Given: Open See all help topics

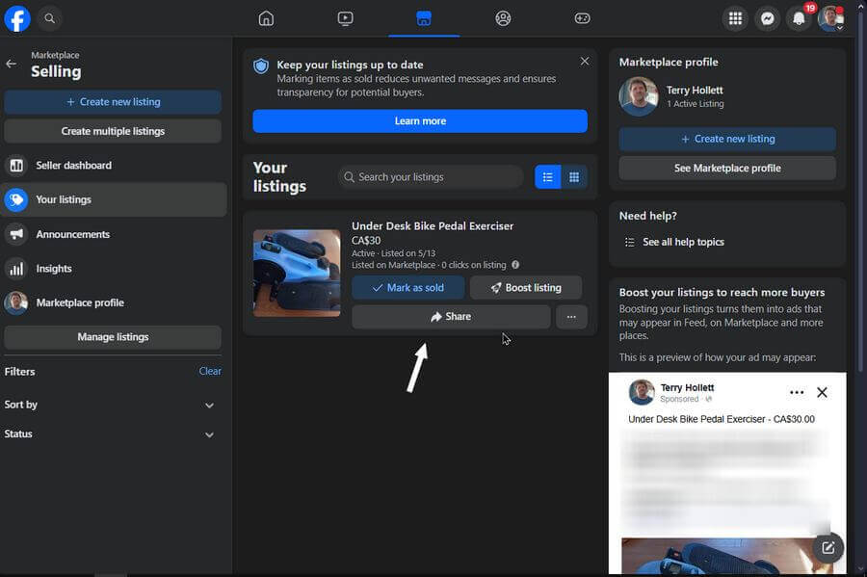Looking at the screenshot, I should coord(683,242).
